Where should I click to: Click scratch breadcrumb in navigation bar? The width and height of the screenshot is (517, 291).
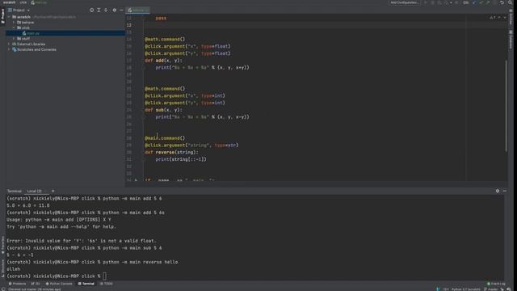point(9,2)
